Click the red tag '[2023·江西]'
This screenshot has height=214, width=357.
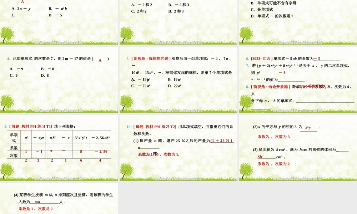pos(262,59)
